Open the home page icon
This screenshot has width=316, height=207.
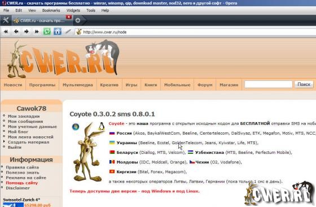[x=58, y=32]
